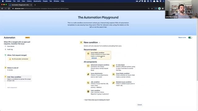Screen dimensions: 198x111
Task: Click the New condition filter icon in sidebar
Action: (6, 77)
